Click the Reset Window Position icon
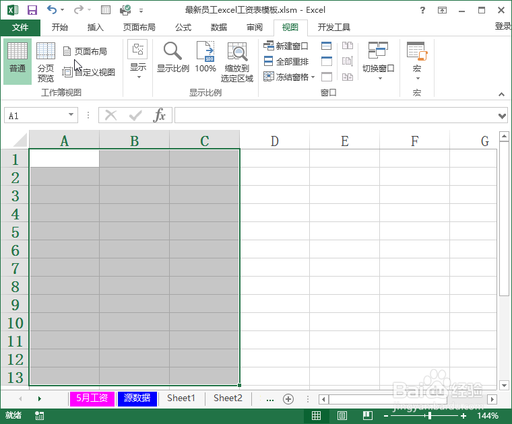Image resolution: width=512 pixels, height=424 pixels. click(x=348, y=77)
